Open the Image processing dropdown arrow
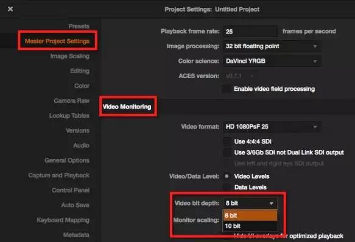 click(315, 46)
